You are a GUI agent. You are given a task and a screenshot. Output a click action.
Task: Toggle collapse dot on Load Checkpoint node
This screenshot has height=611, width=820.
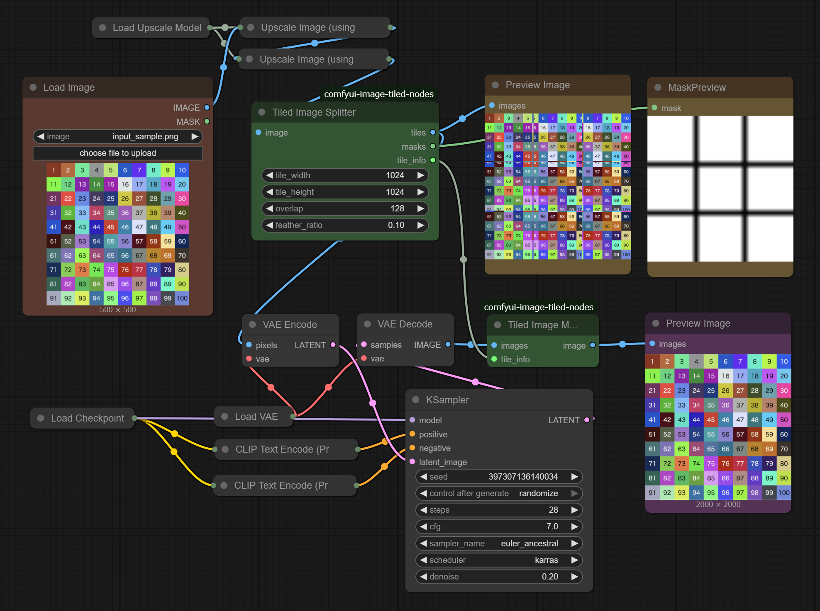pyautogui.click(x=41, y=418)
